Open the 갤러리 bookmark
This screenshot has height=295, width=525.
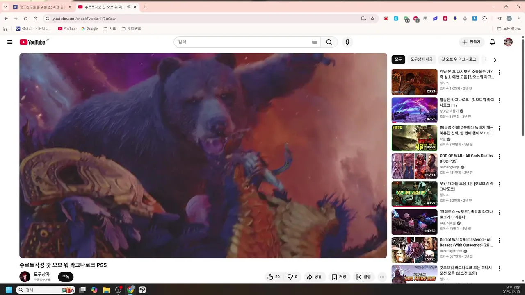34,29
